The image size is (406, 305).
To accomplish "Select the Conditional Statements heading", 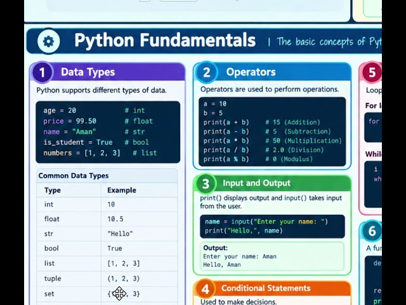I will click(x=266, y=288).
